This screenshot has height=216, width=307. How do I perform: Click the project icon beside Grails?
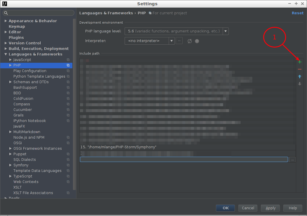tap(68, 115)
